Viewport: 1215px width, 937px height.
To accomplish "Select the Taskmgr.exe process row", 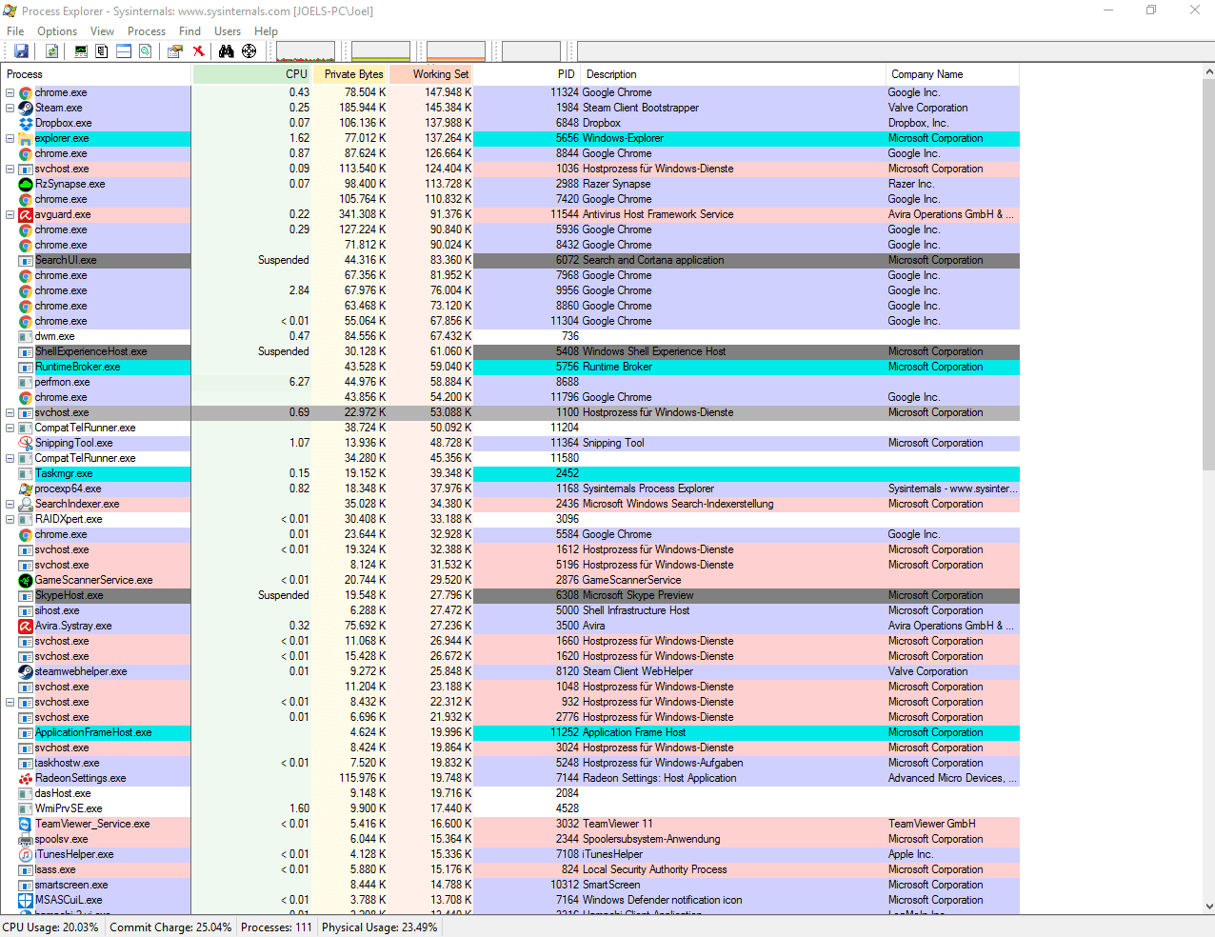I will [x=510, y=473].
